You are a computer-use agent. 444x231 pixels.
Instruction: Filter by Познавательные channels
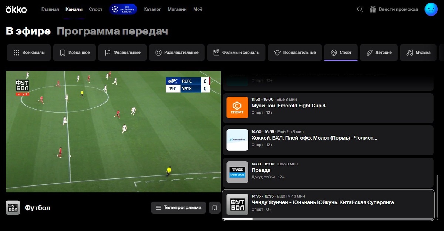coord(295,53)
